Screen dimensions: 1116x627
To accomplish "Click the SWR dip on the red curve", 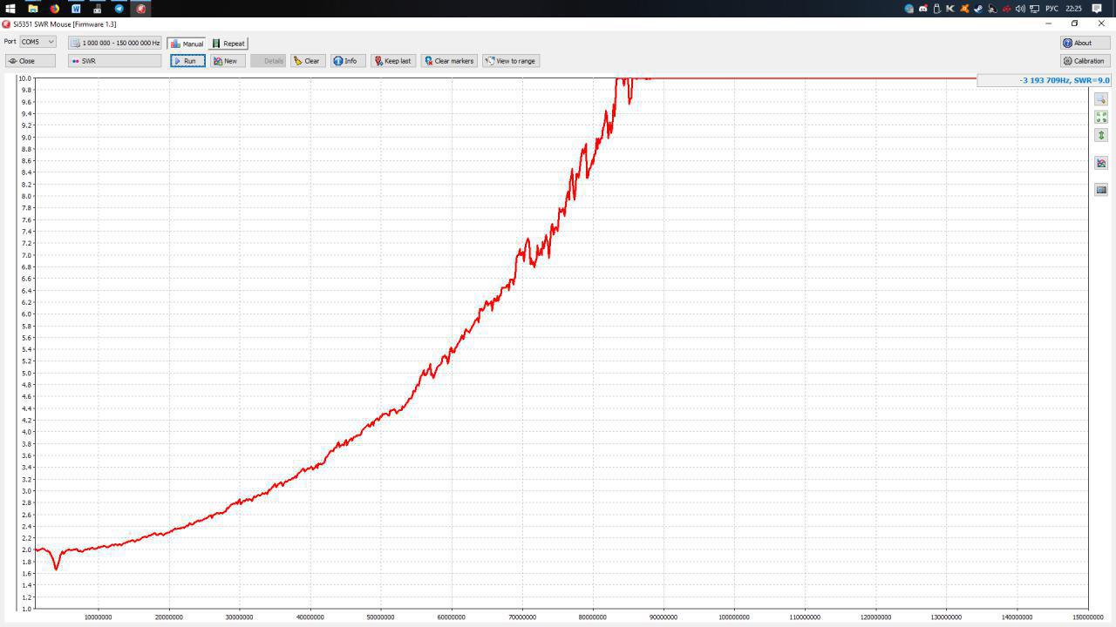I will click(57, 568).
